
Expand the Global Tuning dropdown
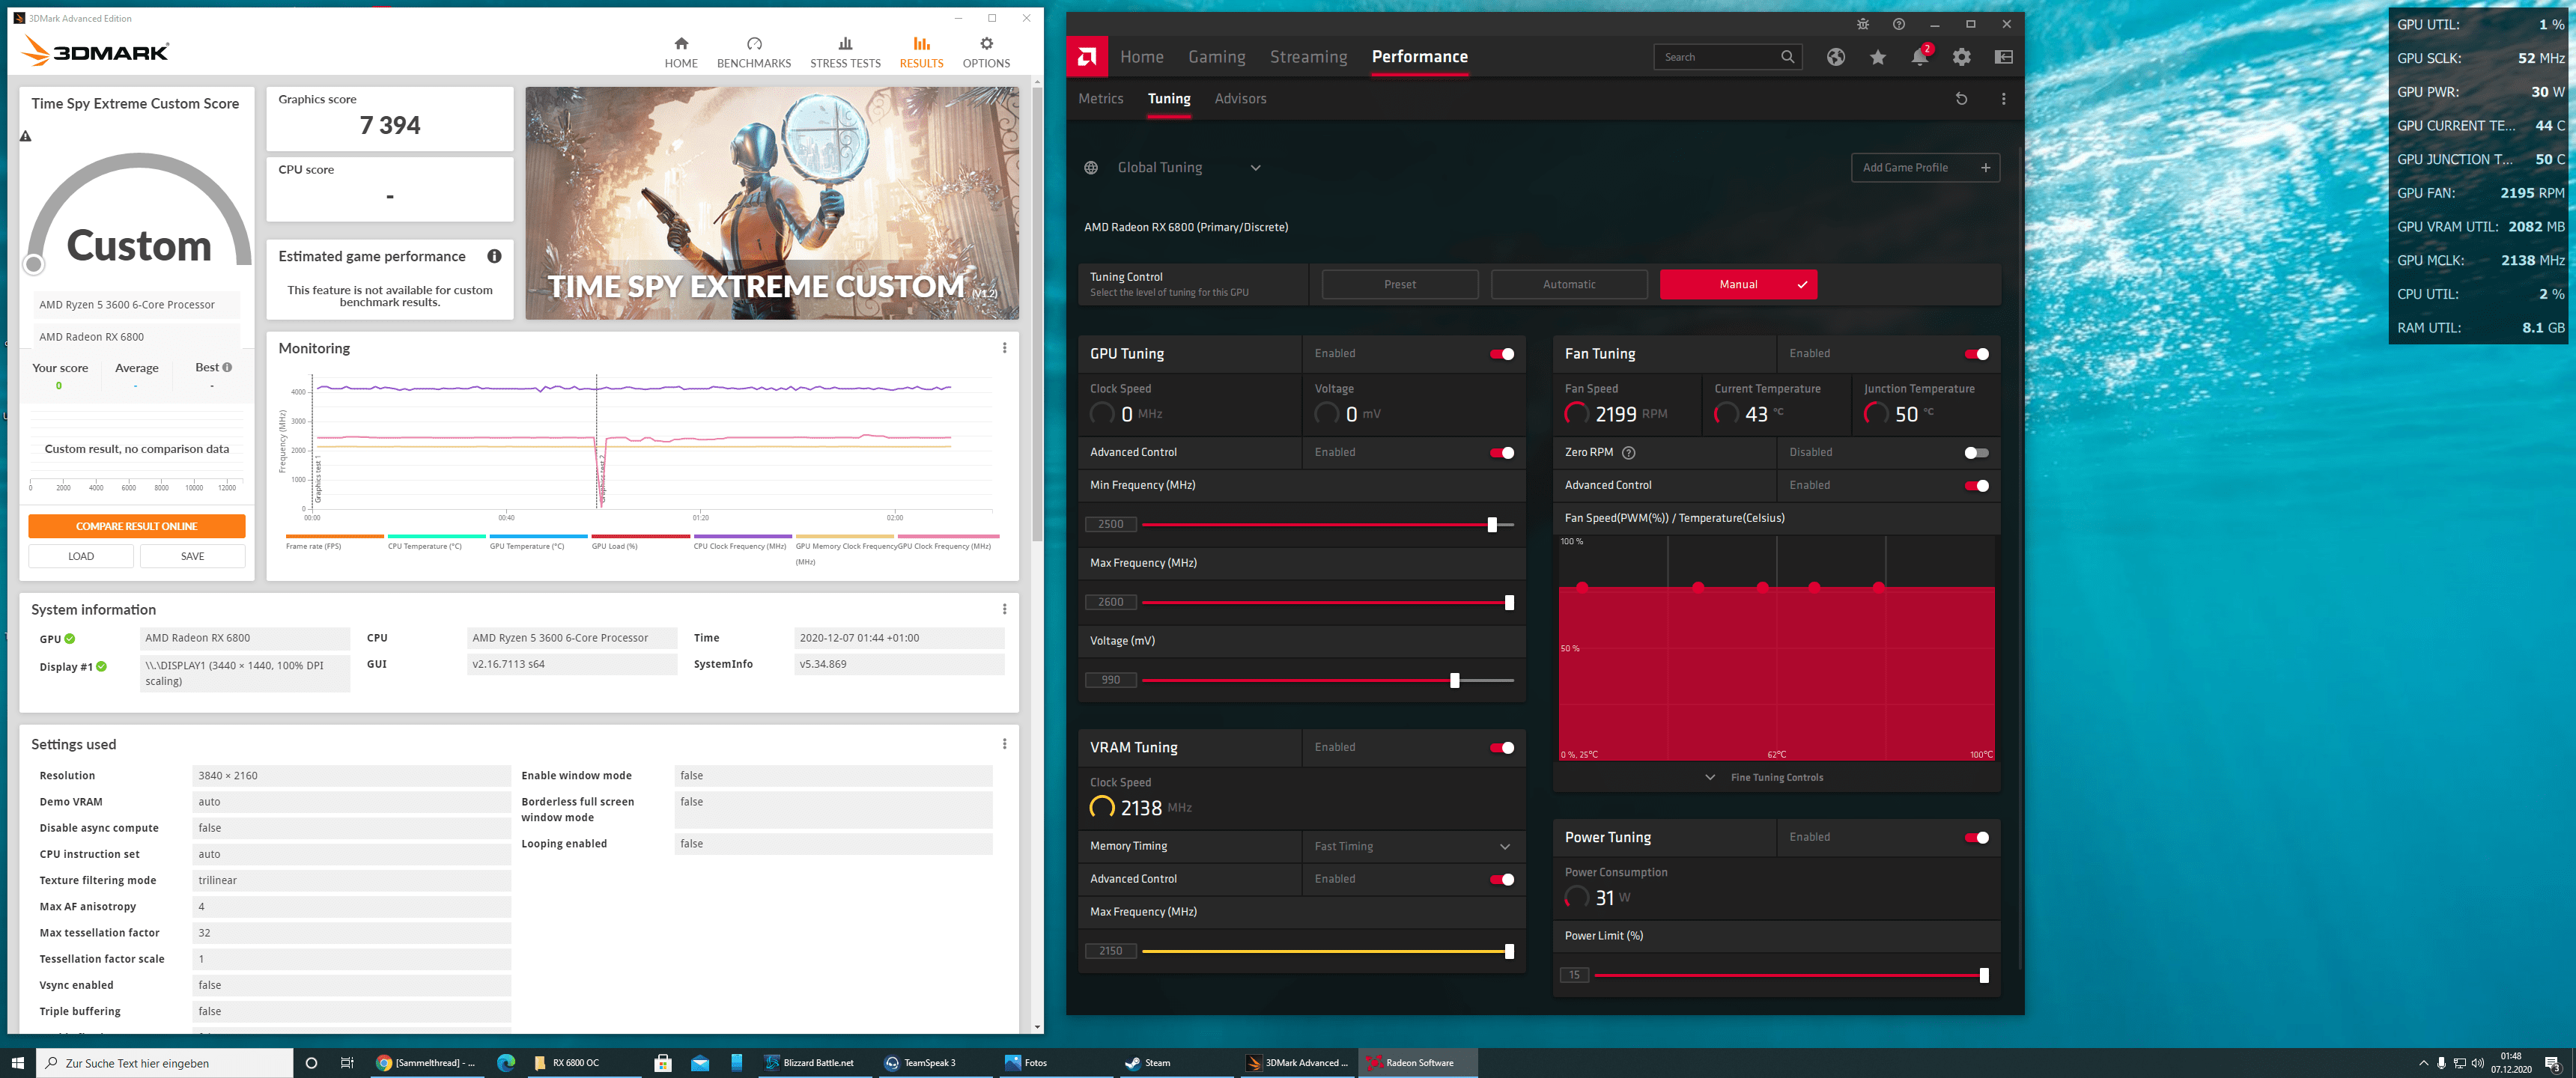1255,168
